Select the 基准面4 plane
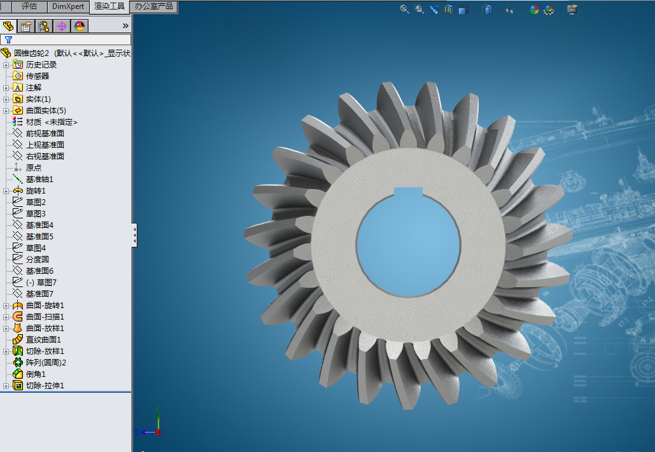655x452 pixels. (33, 225)
